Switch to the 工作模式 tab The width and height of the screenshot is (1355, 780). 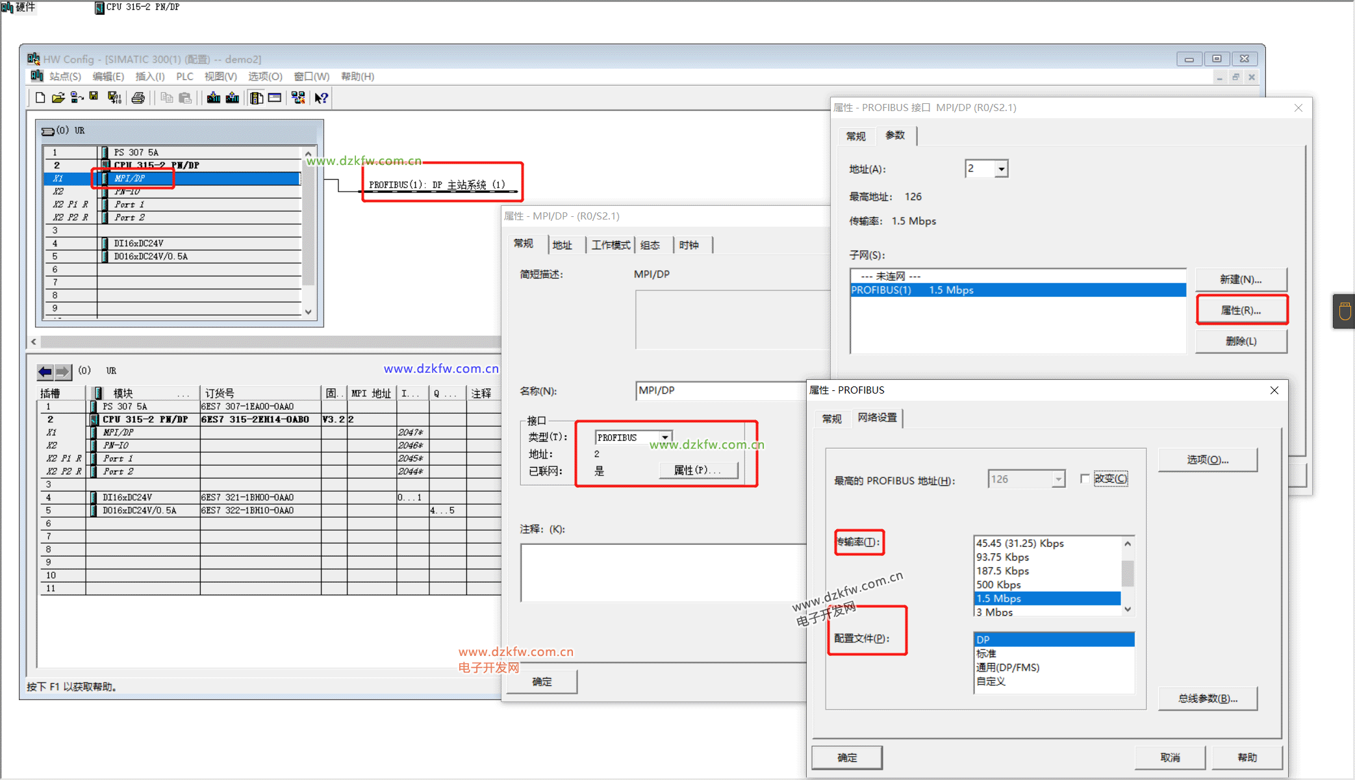tap(610, 245)
